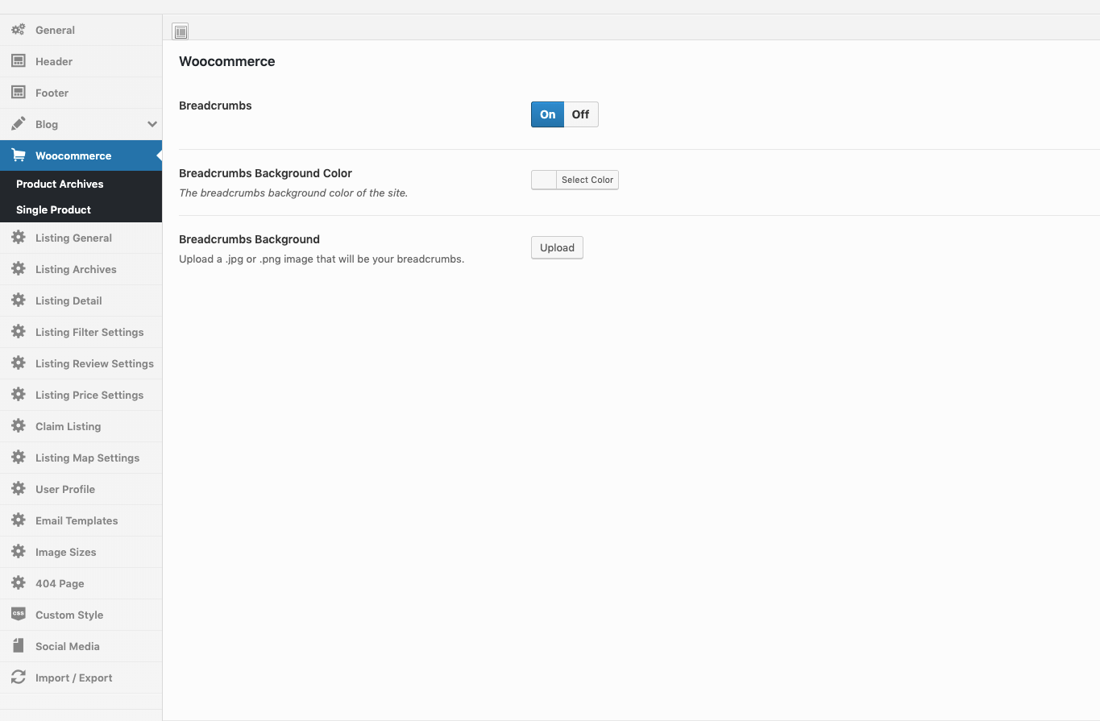Expand the Blog submenu chevron
The height and width of the screenshot is (721, 1100).
click(152, 124)
